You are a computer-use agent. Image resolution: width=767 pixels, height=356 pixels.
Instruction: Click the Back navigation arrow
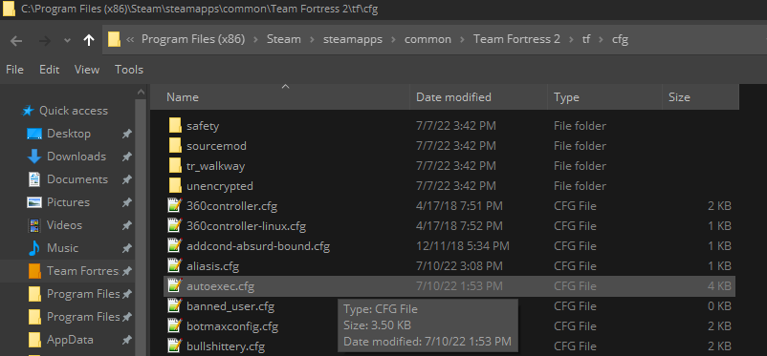[x=16, y=40]
